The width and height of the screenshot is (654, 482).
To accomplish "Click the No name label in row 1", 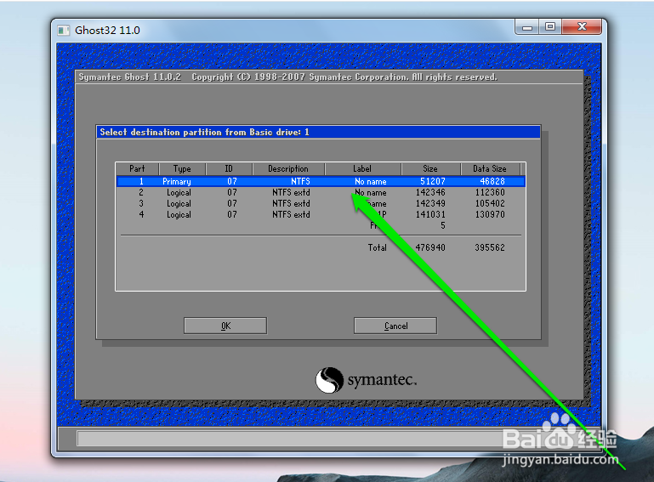I will point(371,181).
